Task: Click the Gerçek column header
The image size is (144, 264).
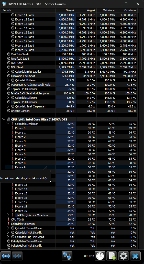Action: (66, 10)
